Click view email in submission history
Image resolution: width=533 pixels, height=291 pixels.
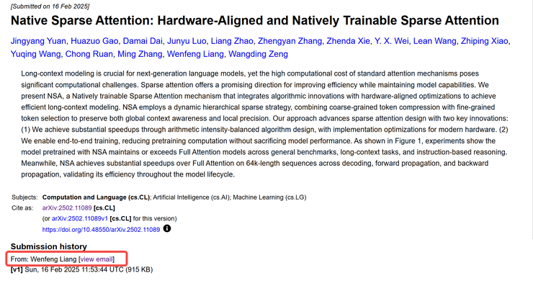click(97, 259)
